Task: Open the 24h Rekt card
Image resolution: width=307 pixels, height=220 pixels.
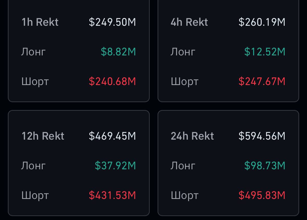Action: 228,163
